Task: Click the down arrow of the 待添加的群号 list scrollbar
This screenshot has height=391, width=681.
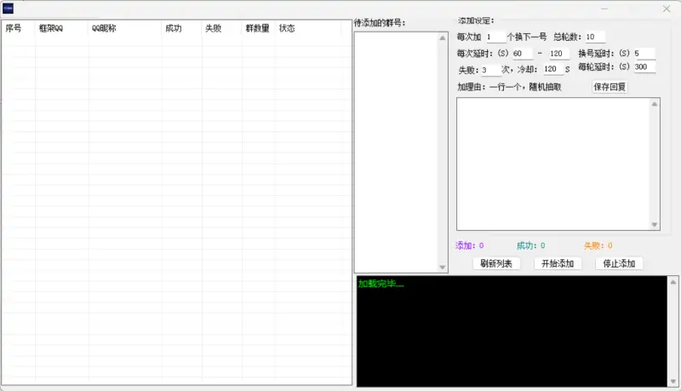Action: (442, 267)
